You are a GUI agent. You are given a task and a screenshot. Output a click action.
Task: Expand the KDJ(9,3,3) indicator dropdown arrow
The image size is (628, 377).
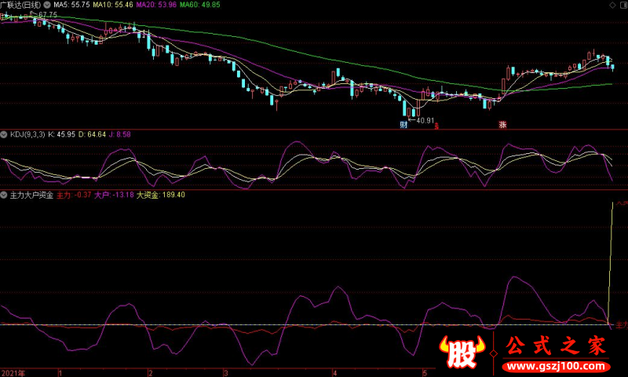(x=4, y=134)
